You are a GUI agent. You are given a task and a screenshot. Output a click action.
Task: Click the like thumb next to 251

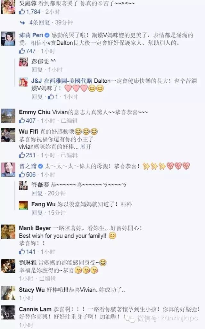pos(22,155)
